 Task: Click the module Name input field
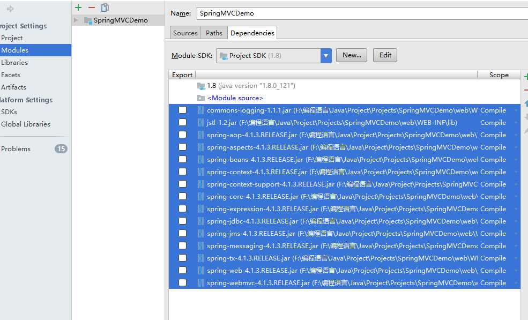[x=362, y=13]
